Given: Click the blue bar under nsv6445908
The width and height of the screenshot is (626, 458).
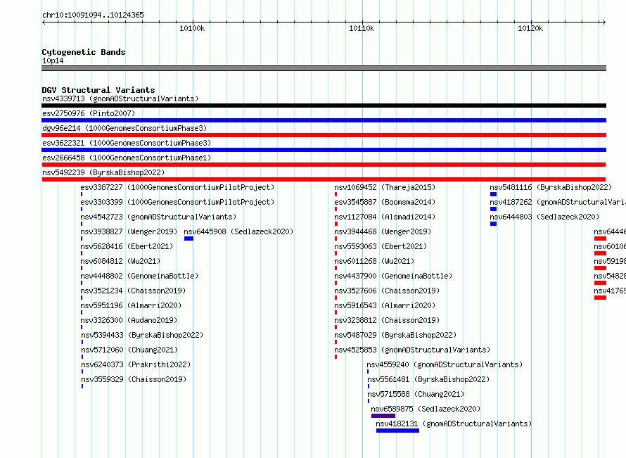Looking at the screenshot, I should (189, 238).
